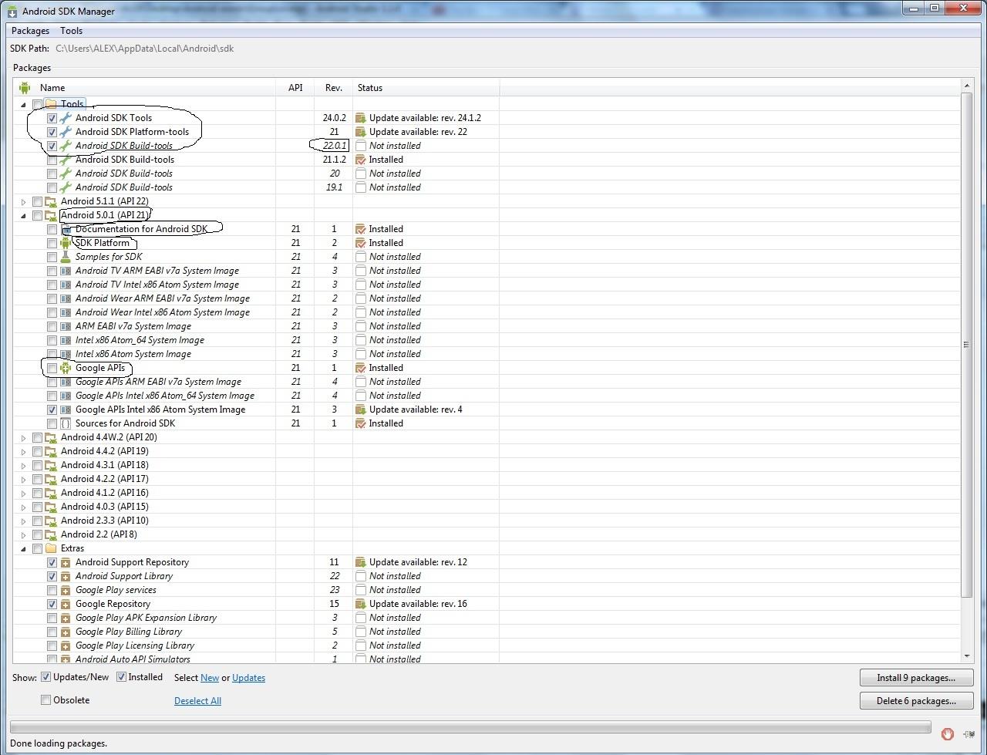The width and height of the screenshot is (987, 755).
Task: Check the SDK Platform checkbox
Action: (x=52, y=243)
